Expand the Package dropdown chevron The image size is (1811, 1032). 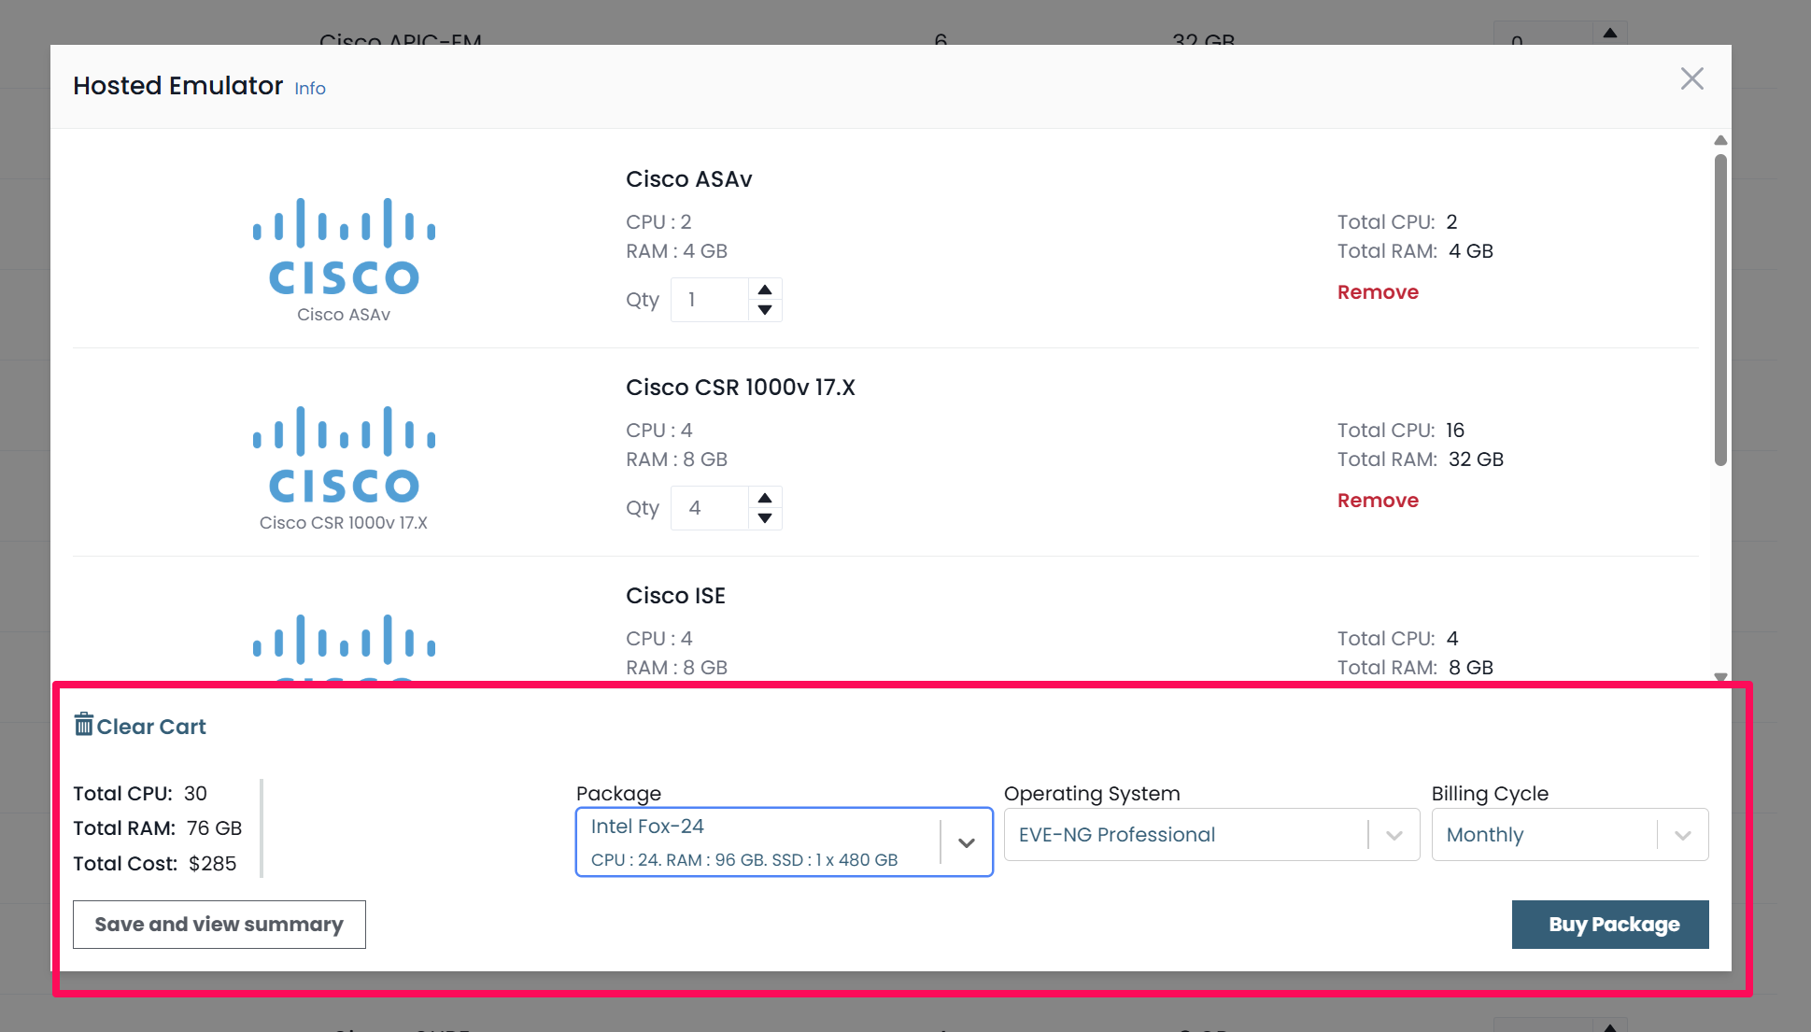(x=967, y=842)
